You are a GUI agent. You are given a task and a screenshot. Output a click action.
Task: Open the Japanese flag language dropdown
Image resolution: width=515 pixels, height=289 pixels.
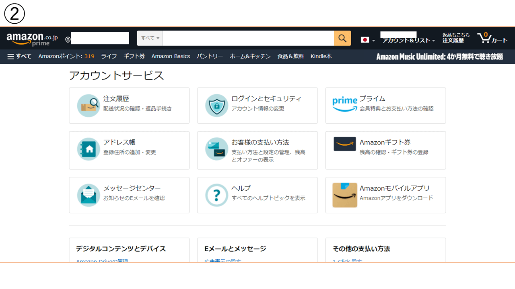367,40
